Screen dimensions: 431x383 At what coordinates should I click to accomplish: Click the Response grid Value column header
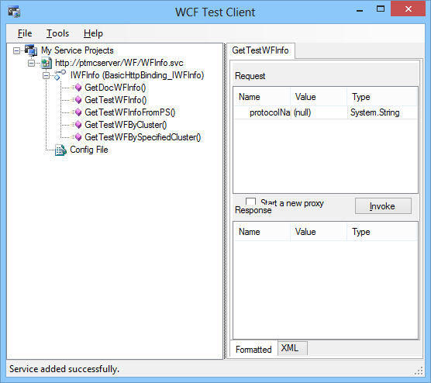319,232
